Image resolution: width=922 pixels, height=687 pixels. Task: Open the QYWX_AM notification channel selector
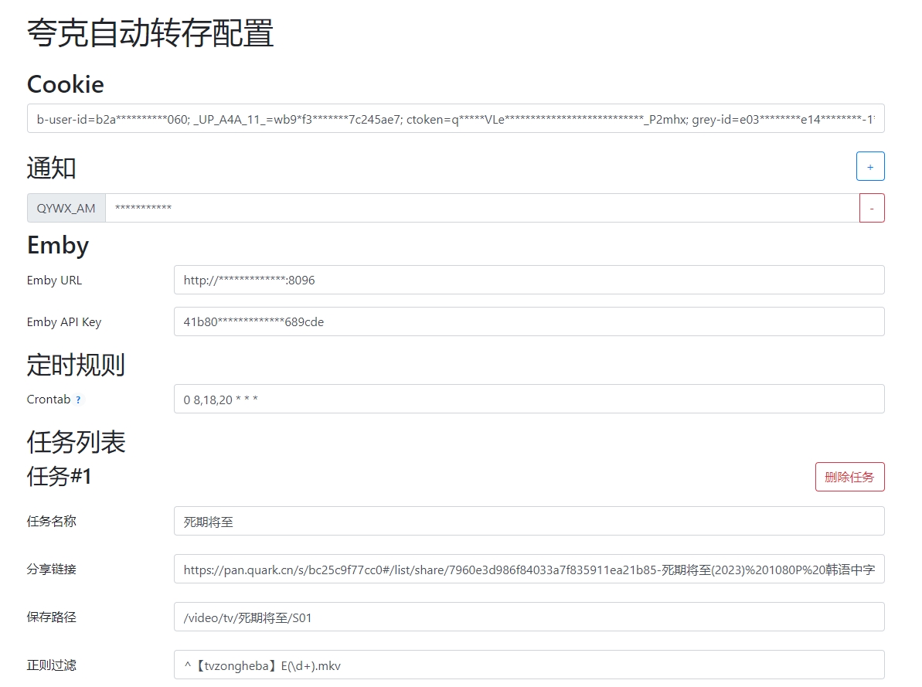point(66,207)
